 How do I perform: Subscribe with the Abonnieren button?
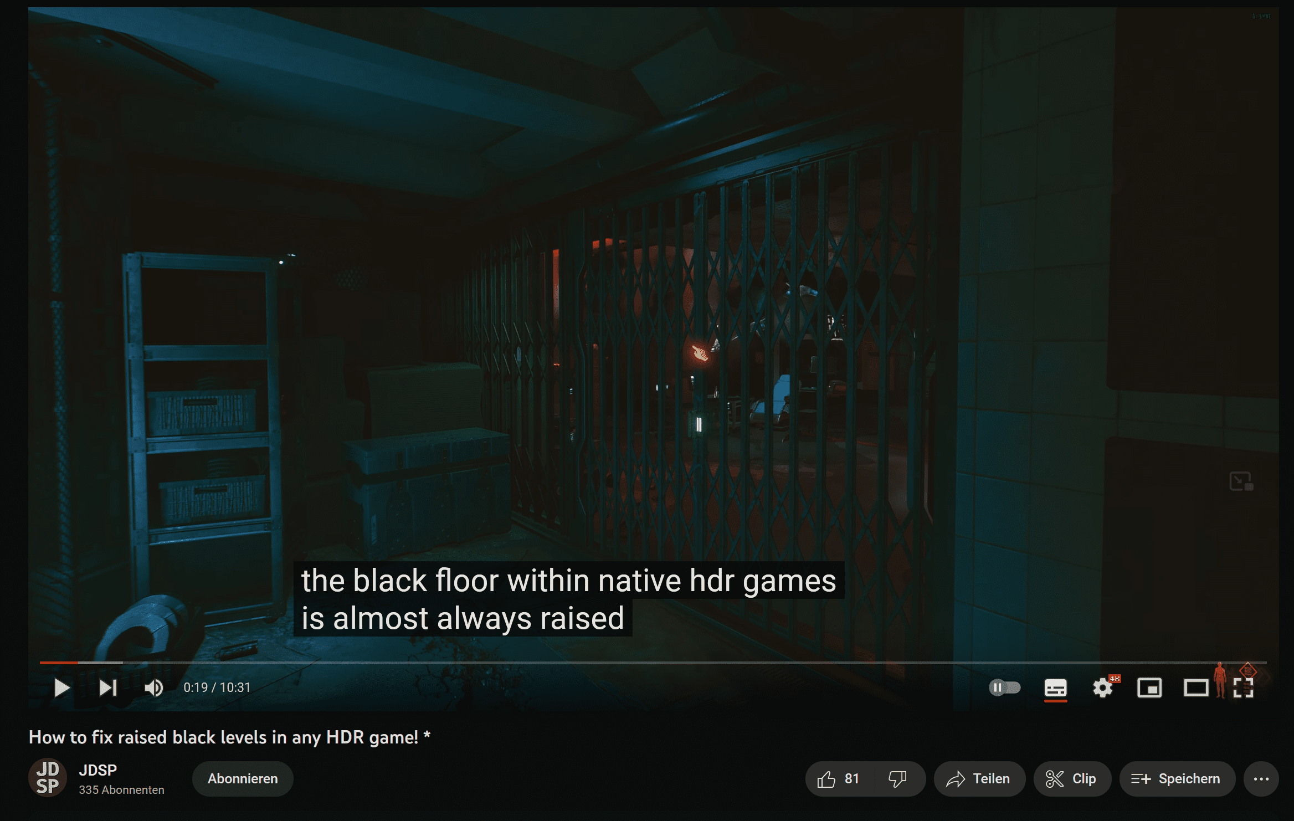pos(243,779)
